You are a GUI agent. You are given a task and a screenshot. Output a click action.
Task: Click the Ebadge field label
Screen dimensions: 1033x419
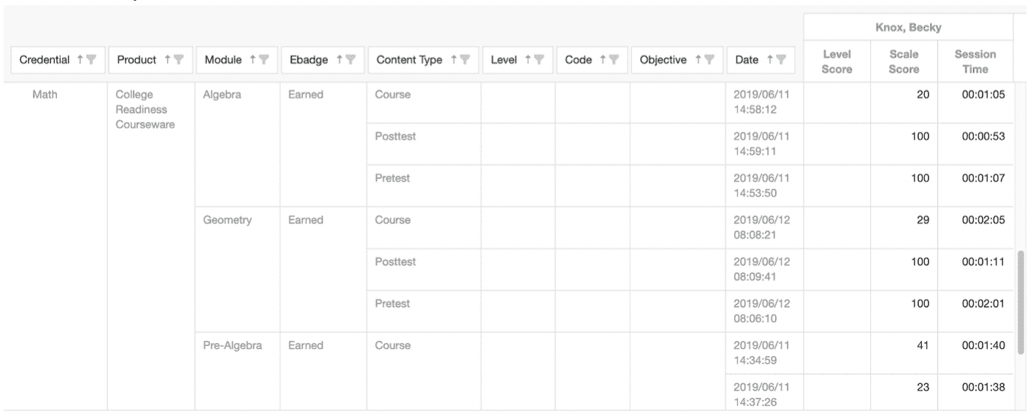coord(307,60)
